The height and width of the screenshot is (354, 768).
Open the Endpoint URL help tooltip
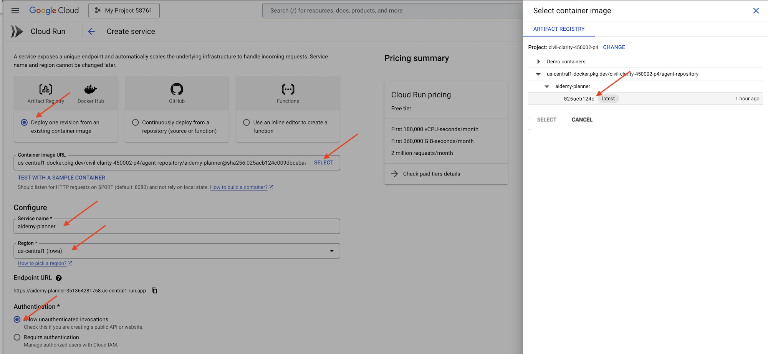(x=59, y=278)
